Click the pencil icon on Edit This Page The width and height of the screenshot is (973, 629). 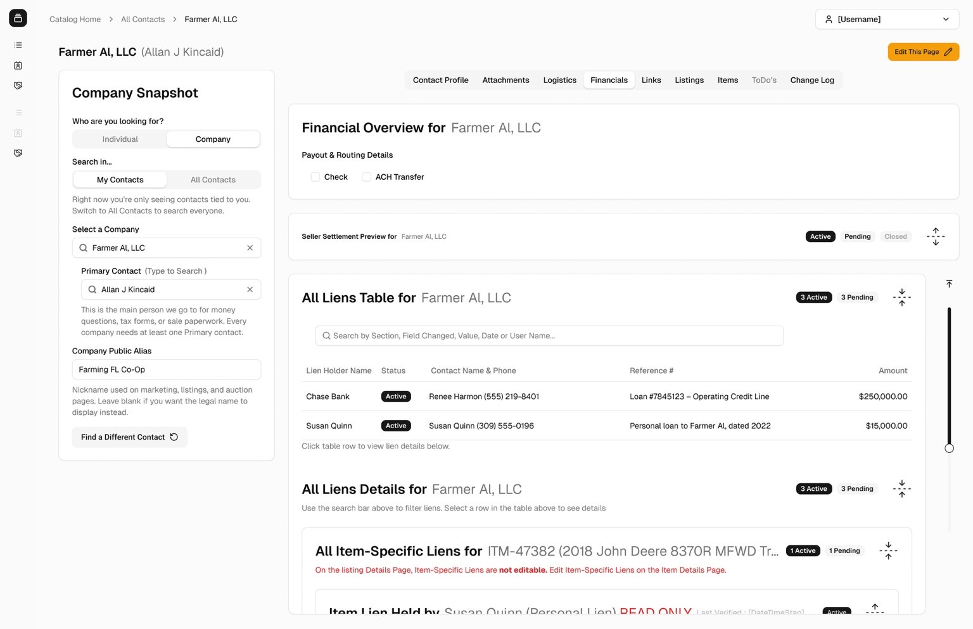948,52
